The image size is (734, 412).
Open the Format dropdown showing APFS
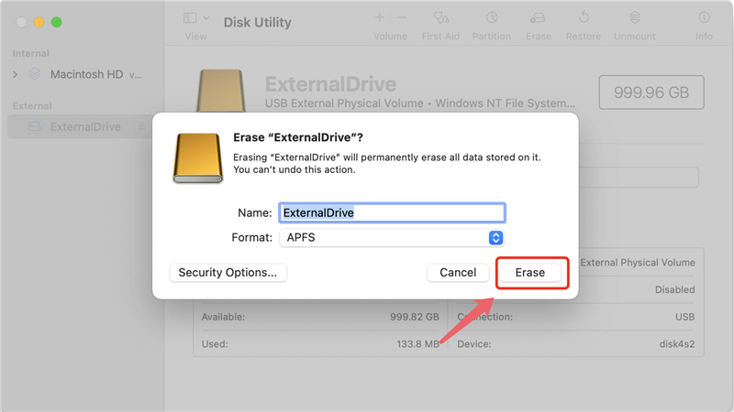click(392, 238)
